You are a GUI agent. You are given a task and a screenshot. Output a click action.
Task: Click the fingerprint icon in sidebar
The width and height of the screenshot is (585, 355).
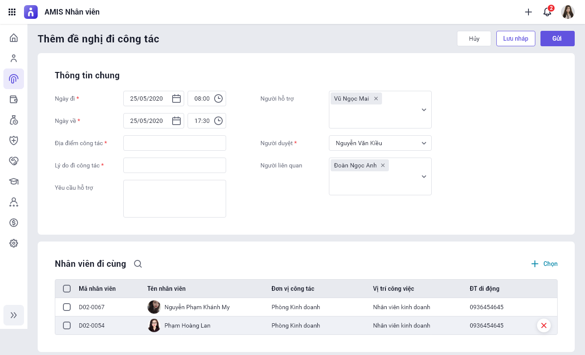tap(14, 79)
